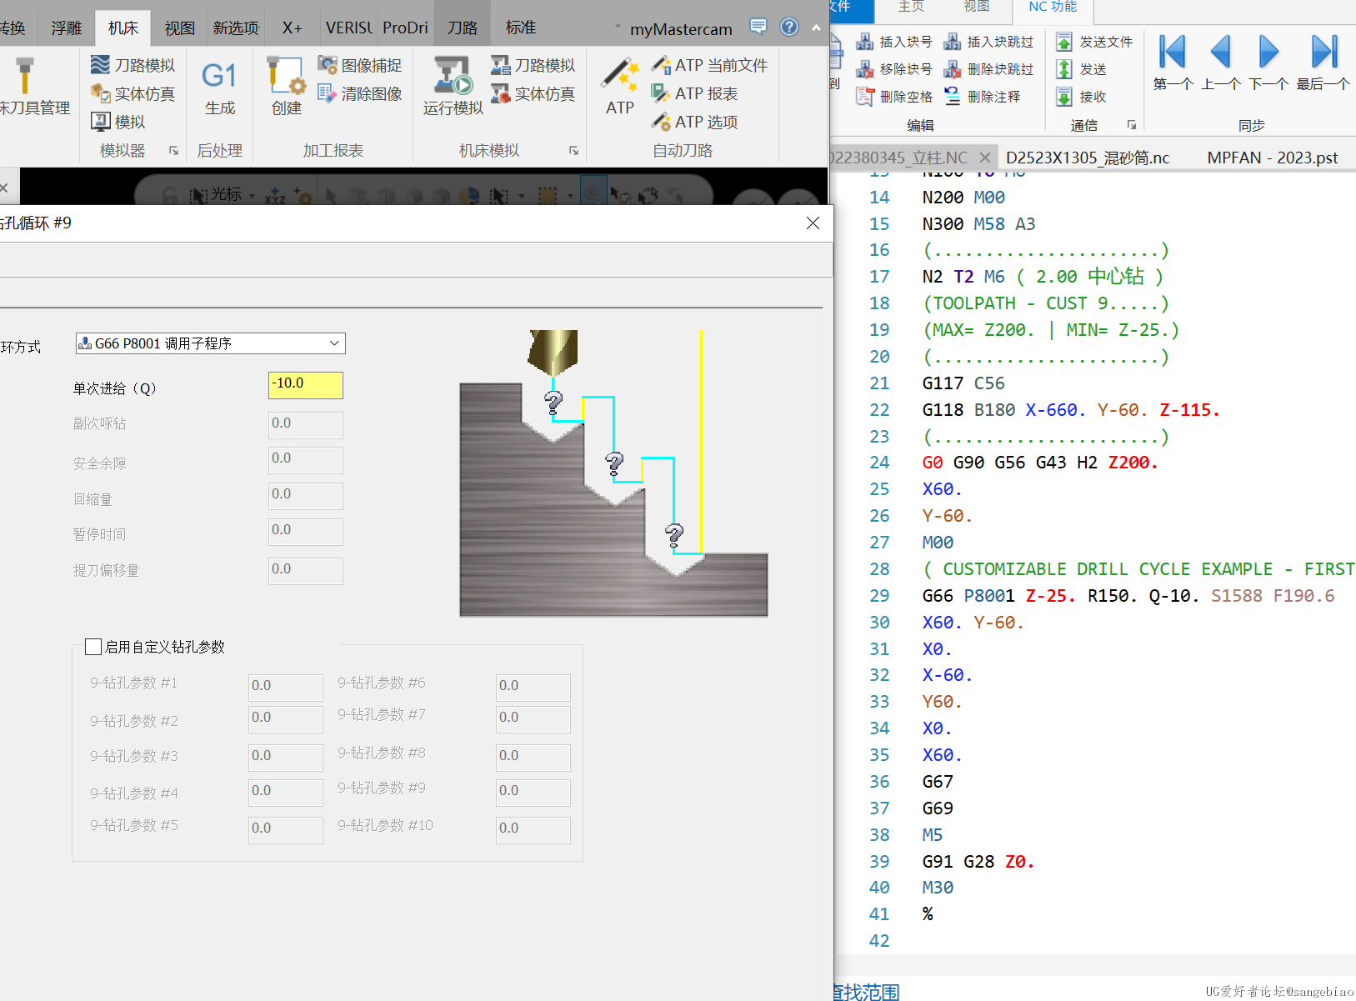
Task: Open the help question mark icon
Action: (789, 27)
